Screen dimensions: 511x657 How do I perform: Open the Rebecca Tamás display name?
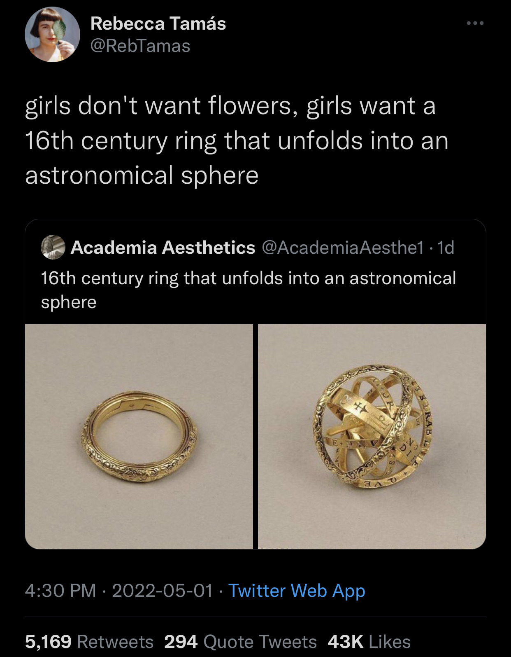[x=158, y=23]
